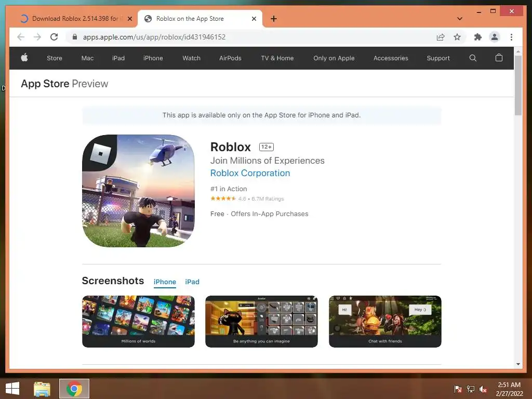Open the Mac menu item
Image resolution: width=532 pixels, height=399 pixels.
pos(87,58)
